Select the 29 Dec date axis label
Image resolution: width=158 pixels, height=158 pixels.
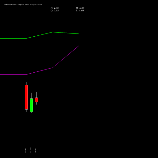tap(26, 150)
